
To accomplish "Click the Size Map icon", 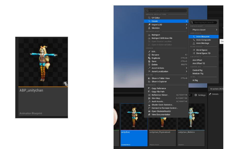I will [x=149, y=98].
